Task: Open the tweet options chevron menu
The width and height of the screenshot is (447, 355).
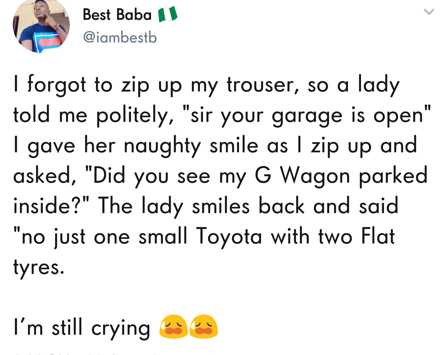Action: coord(429,12)
